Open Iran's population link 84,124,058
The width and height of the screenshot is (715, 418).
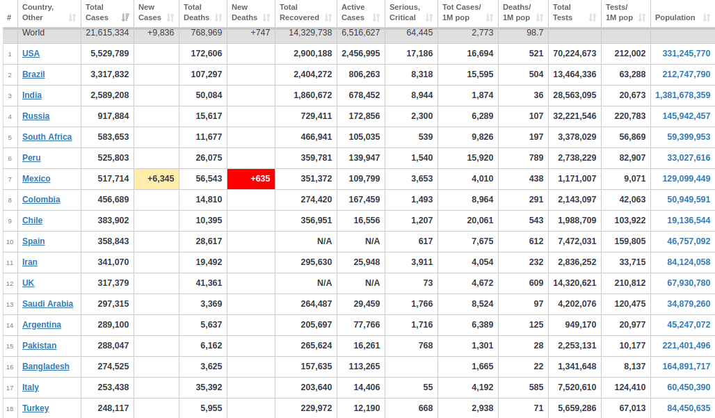(x=689, y=262)
